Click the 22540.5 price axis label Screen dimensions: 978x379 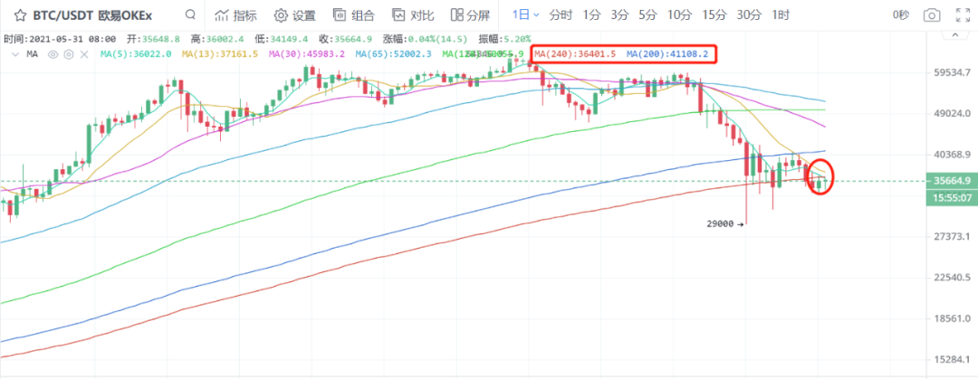pyautogui.click(x=952, y=278)
